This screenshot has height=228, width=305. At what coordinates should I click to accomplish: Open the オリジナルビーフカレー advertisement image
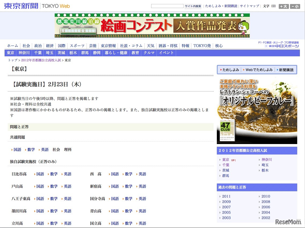pos(257,110)
